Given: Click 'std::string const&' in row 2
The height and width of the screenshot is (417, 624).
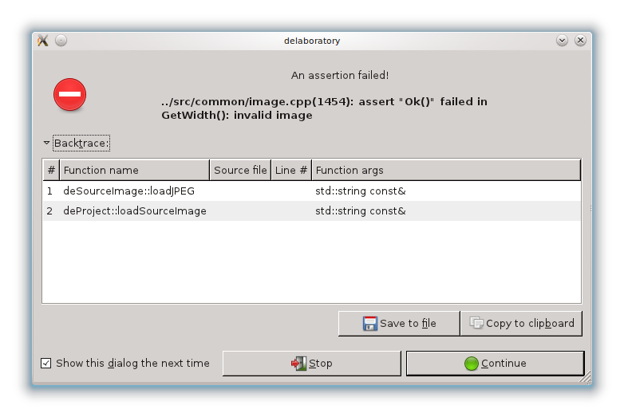Looking at the screenshot, I should (x=361, y=211).
